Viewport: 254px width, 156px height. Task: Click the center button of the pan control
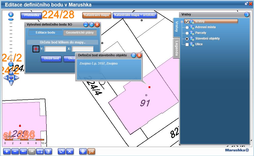point(11,77)
